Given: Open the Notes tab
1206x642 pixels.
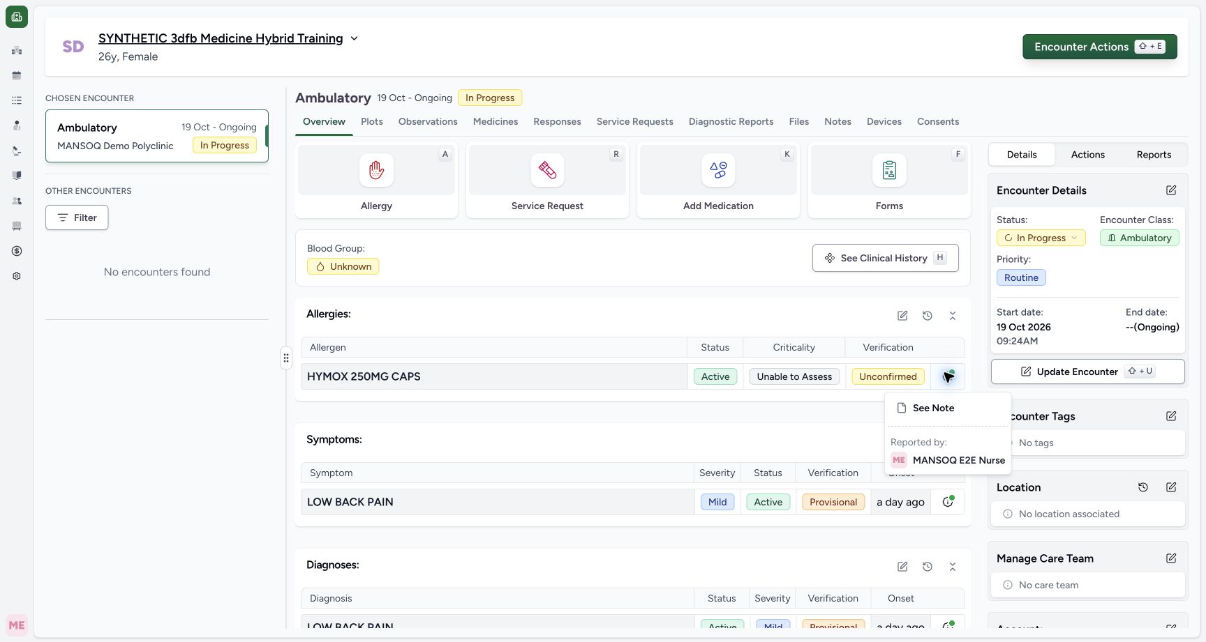Looking at the screenshot, I should pos(837,121).
